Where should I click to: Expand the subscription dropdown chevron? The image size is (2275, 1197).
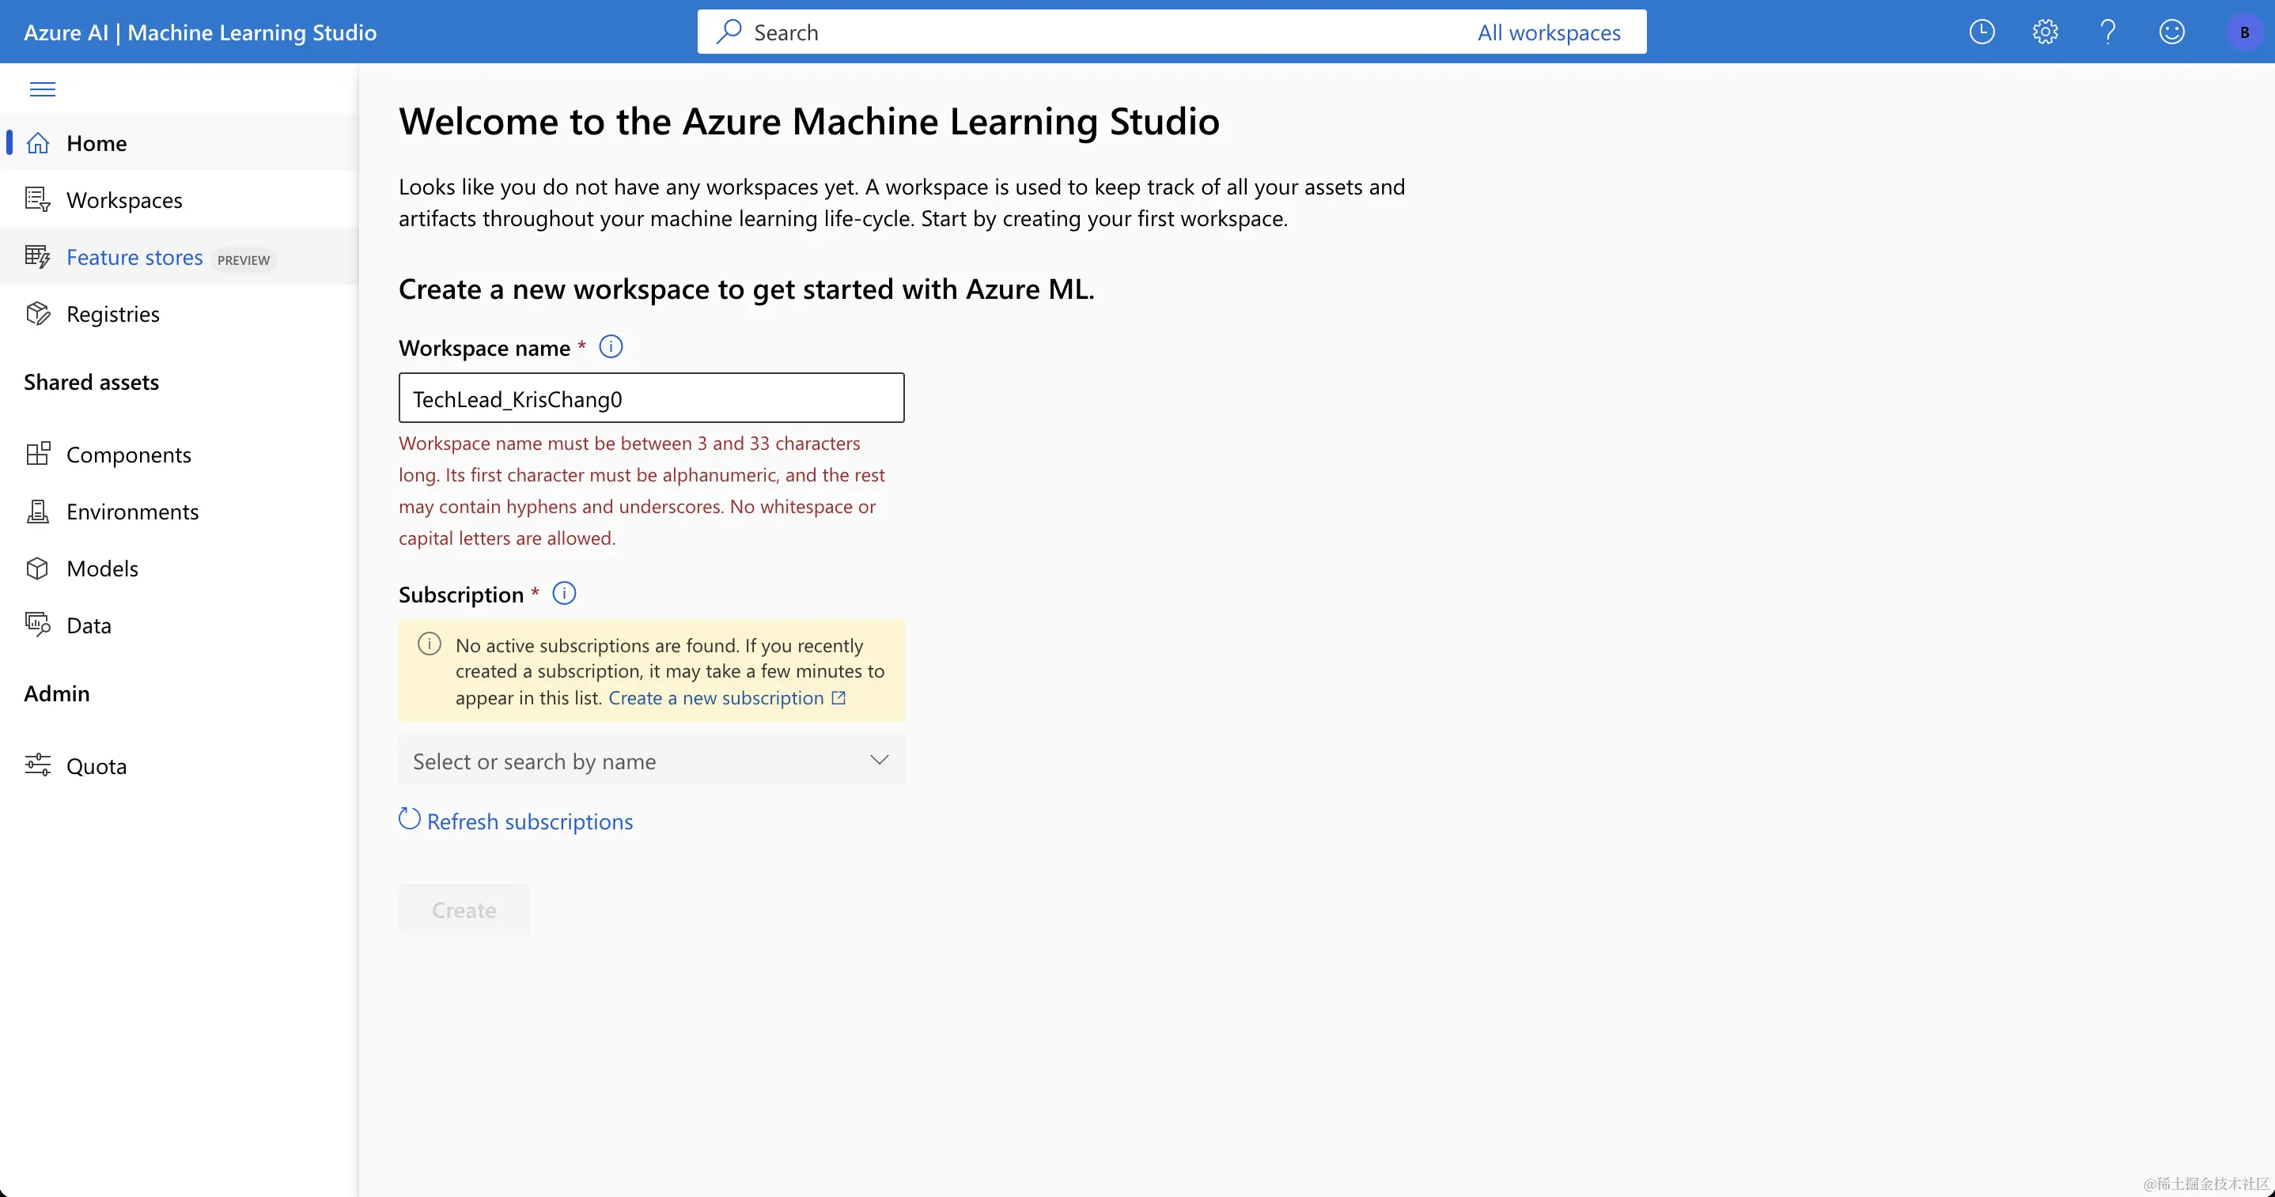(x=879, y=760)
